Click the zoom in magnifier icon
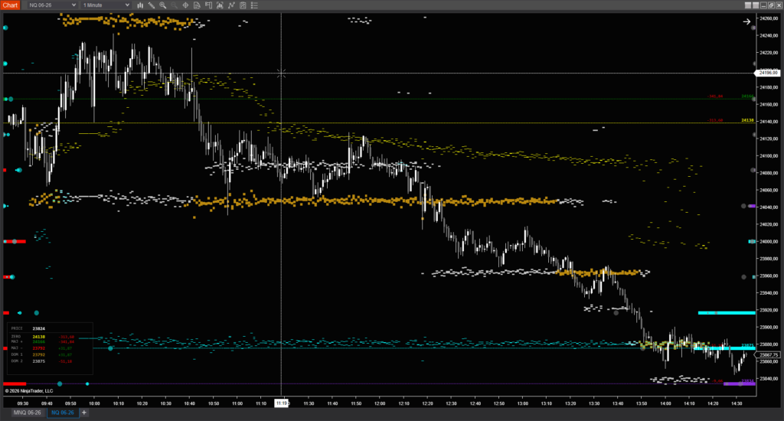The image size is (784, 421). [163, 5]
